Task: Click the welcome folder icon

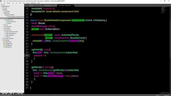Action: (x=5, y=30)
